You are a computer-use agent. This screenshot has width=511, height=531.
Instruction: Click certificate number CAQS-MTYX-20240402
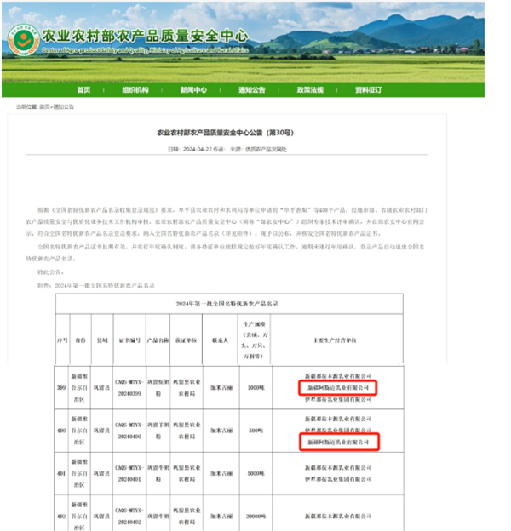click(x=129, y=517)
